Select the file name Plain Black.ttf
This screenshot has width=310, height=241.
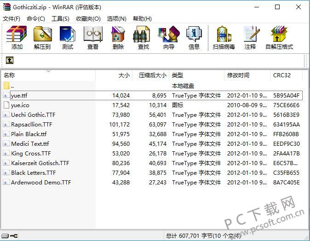click(29, 134)
